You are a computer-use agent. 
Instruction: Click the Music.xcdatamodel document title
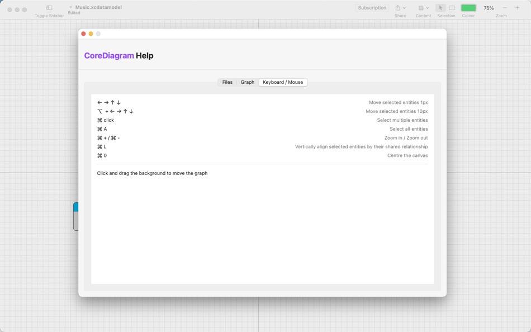click(x=98, y=7)
